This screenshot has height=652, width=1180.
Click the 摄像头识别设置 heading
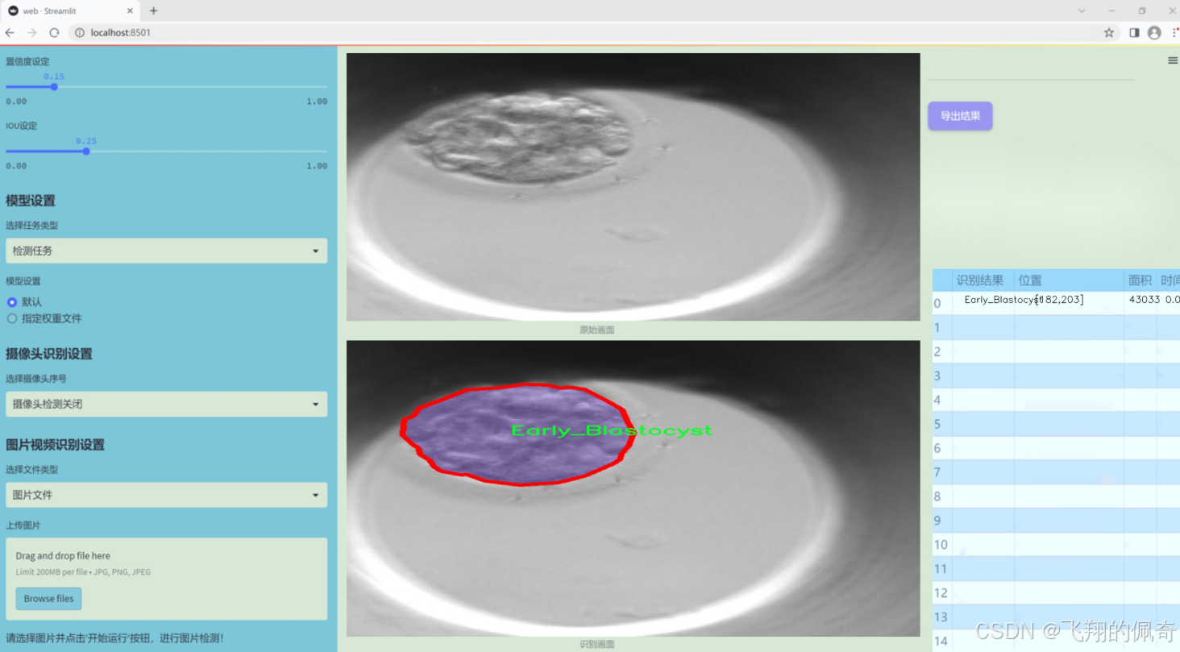click(x=49, y=354)
